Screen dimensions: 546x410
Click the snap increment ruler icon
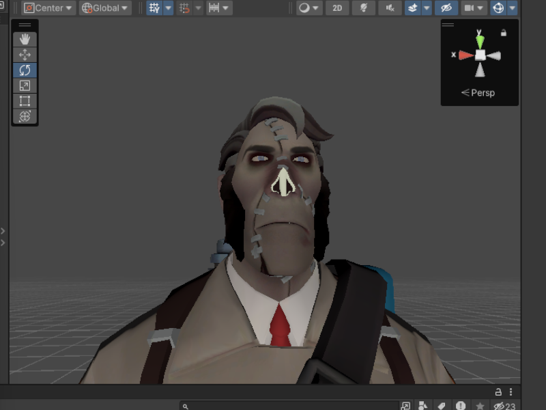[x=214, y=8]
